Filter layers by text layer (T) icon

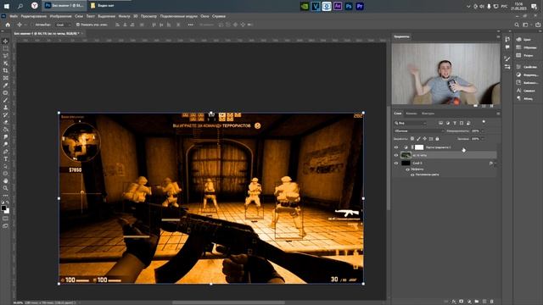[455, 123]
